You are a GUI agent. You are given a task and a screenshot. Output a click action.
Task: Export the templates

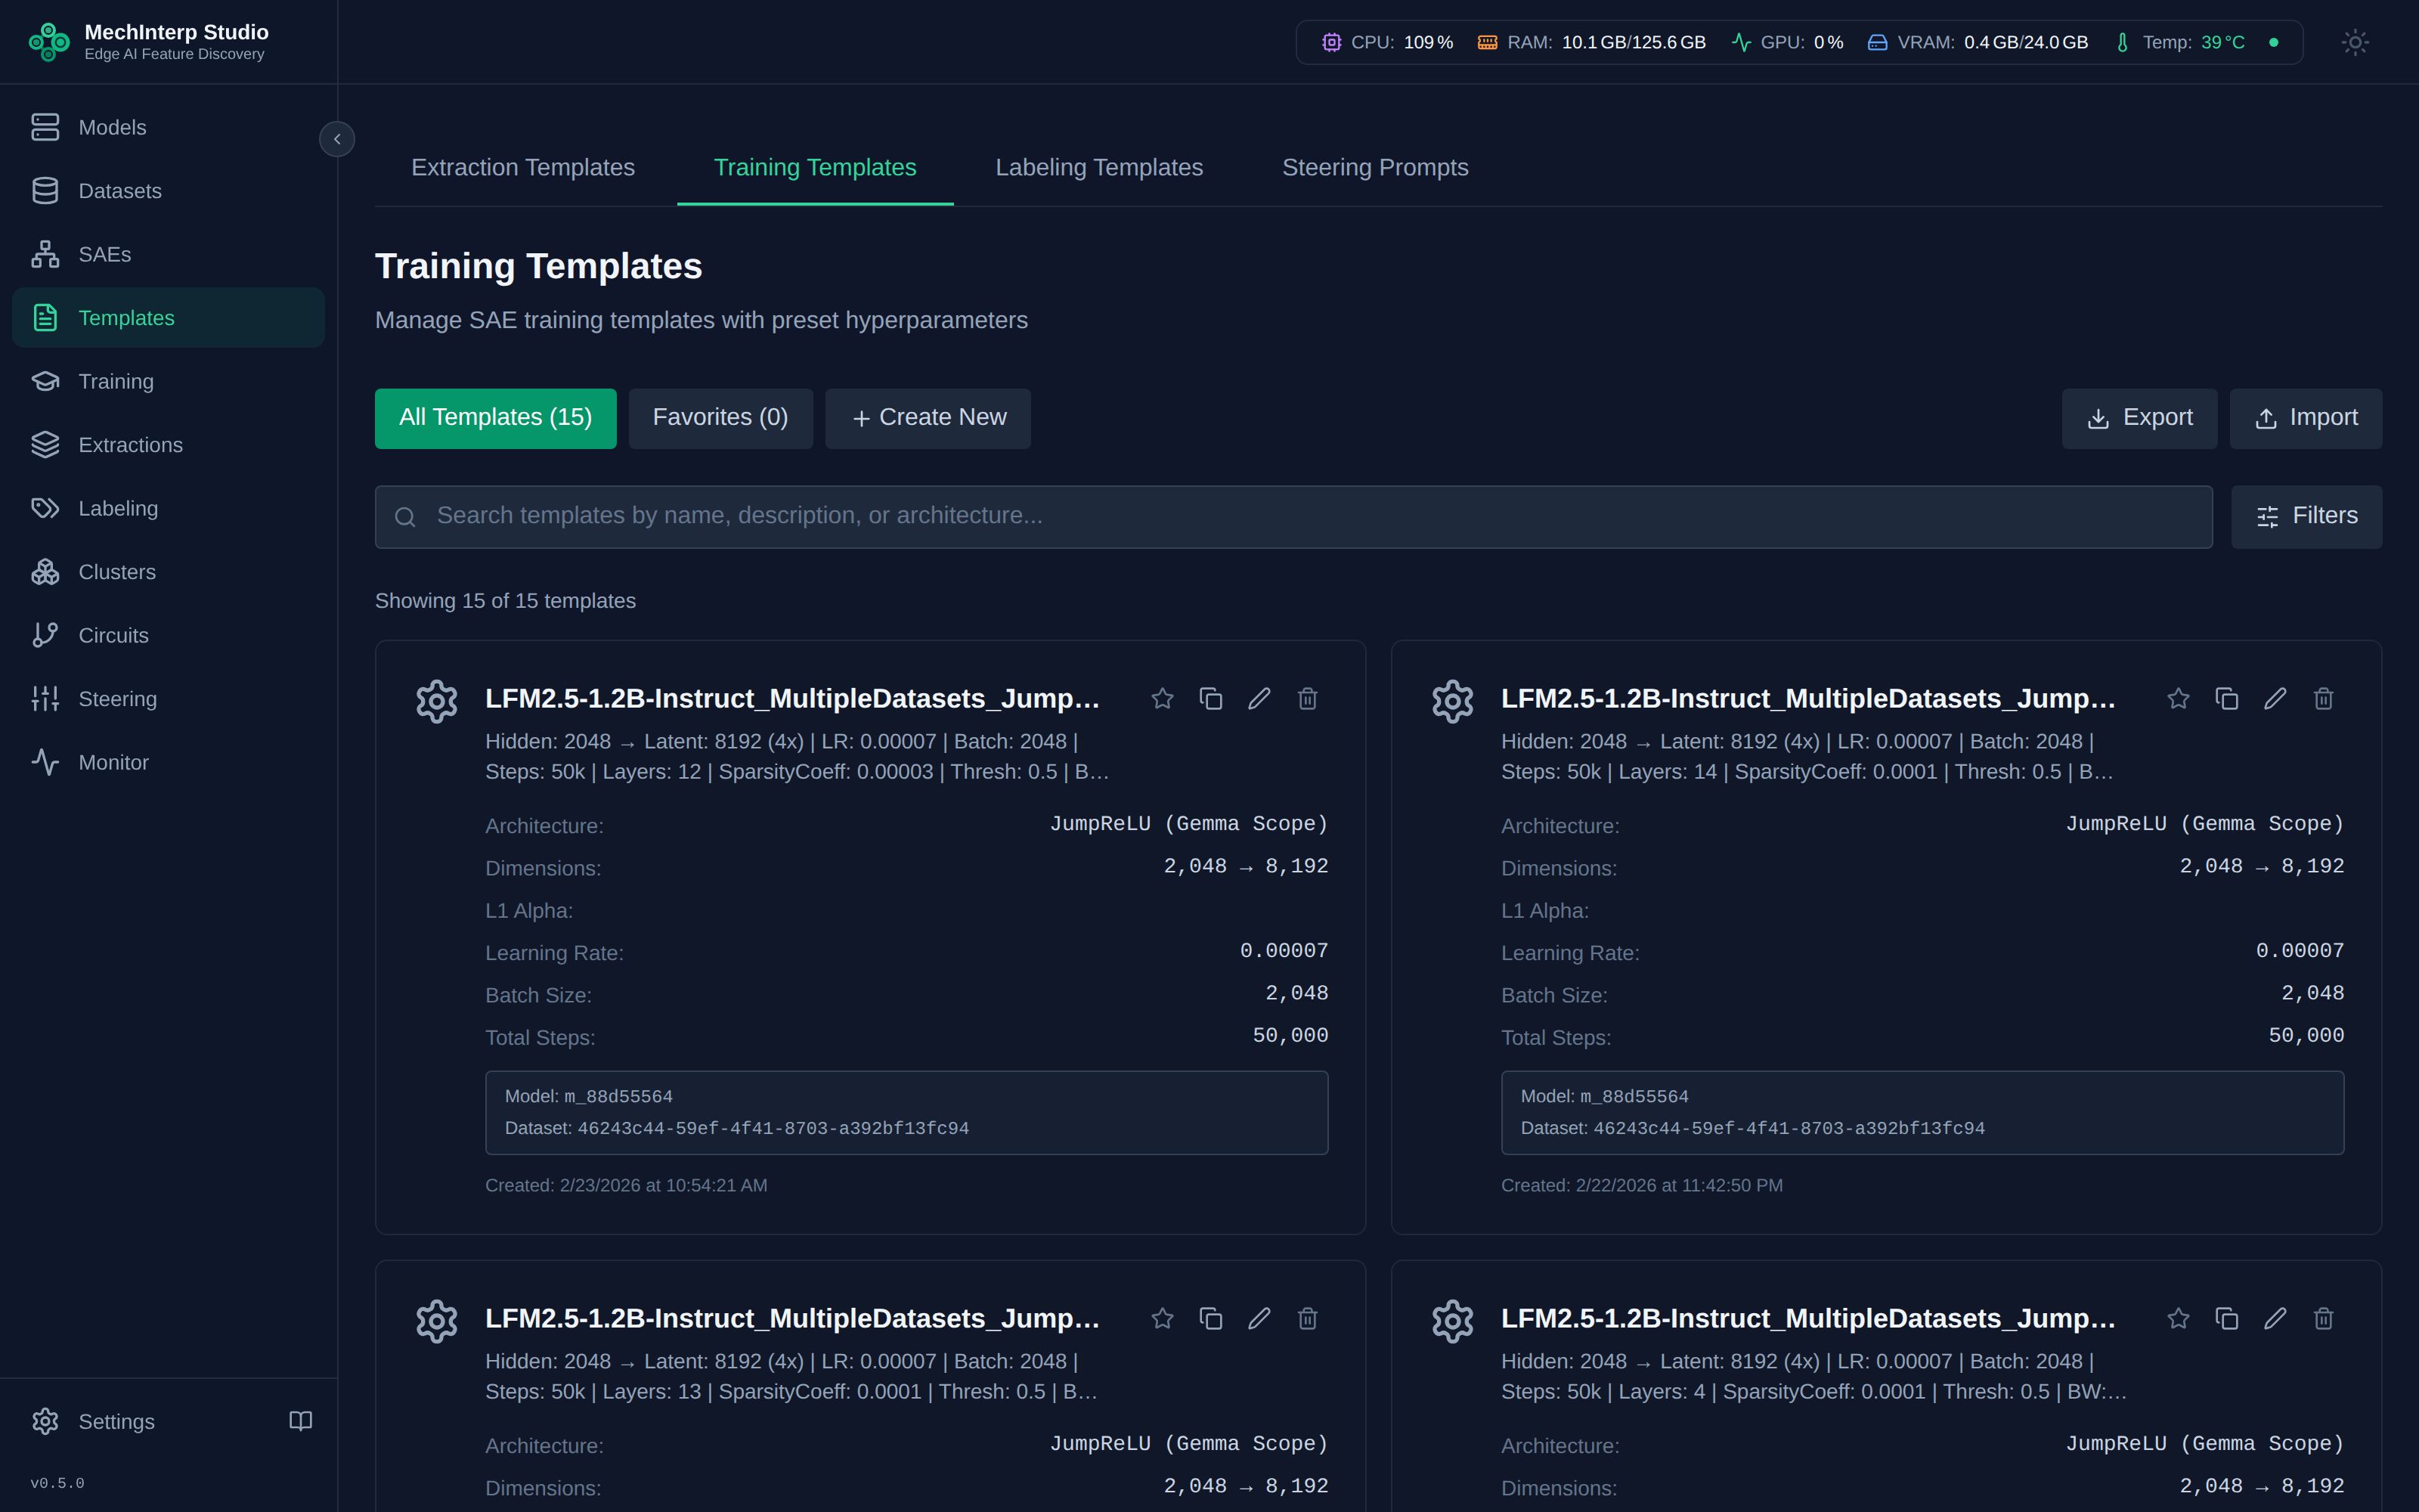point(2139,418)
